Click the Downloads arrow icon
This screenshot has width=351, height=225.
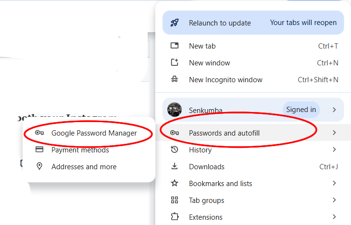tap(175, 167)
